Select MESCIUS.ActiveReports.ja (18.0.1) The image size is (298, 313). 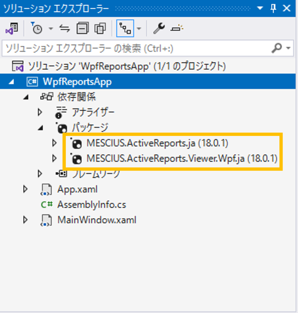coord(157,143)
